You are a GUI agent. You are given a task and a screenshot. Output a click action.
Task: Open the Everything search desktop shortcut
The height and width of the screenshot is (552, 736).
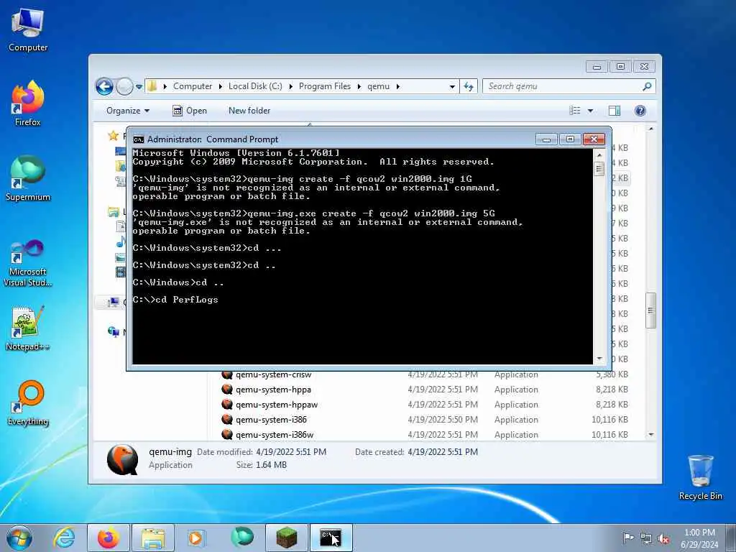[28, 402]
